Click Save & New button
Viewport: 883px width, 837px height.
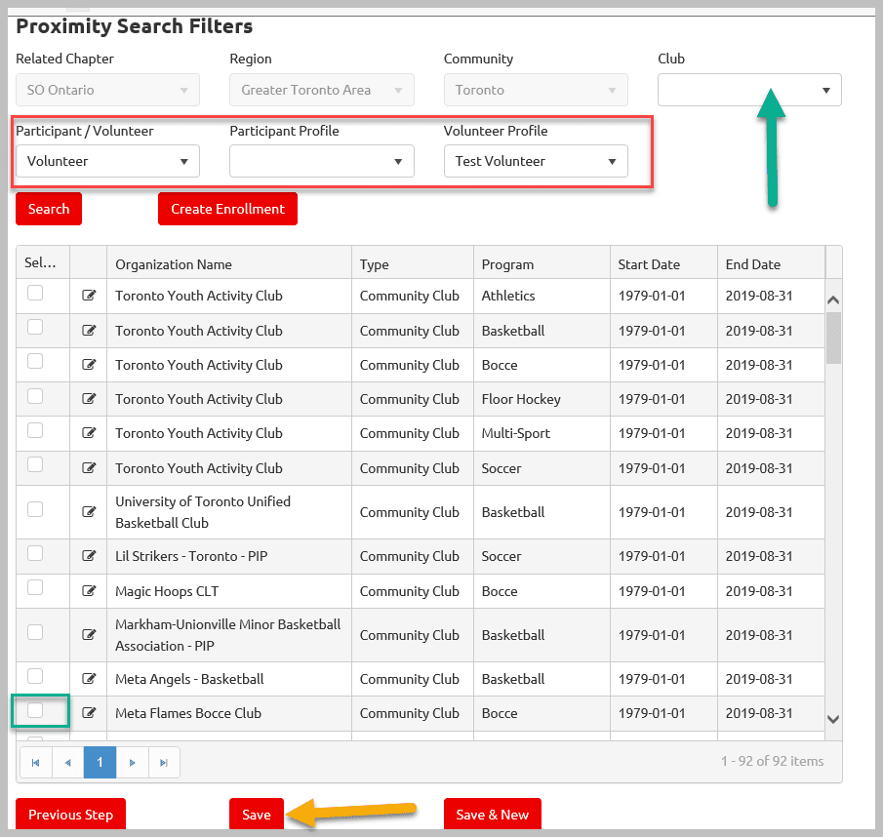pyautogui.click(x=492, y=814)
